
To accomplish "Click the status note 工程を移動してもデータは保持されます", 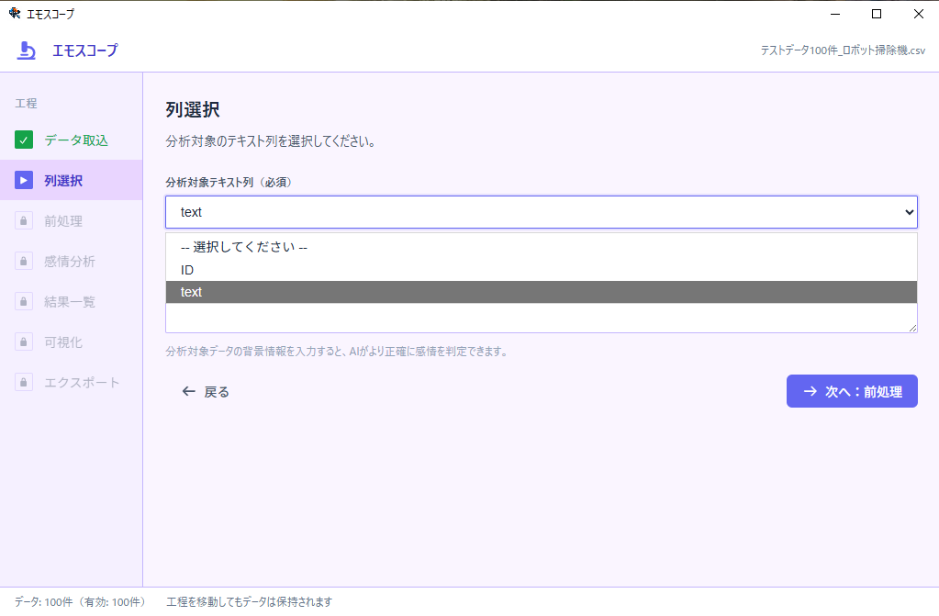I will click(249, 601).
